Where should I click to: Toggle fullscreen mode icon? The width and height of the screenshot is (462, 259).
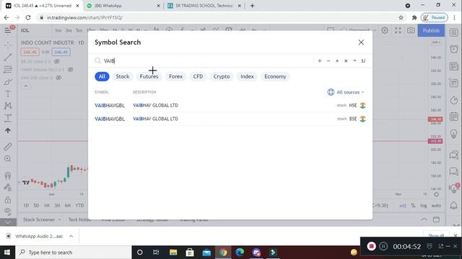pyautogui.click(x=398, y=30)
